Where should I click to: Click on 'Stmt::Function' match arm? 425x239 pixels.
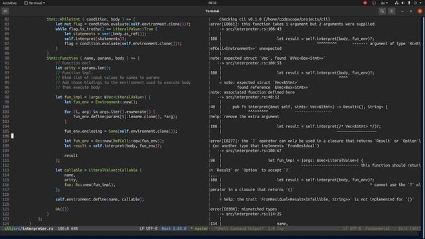pos(62,58)
